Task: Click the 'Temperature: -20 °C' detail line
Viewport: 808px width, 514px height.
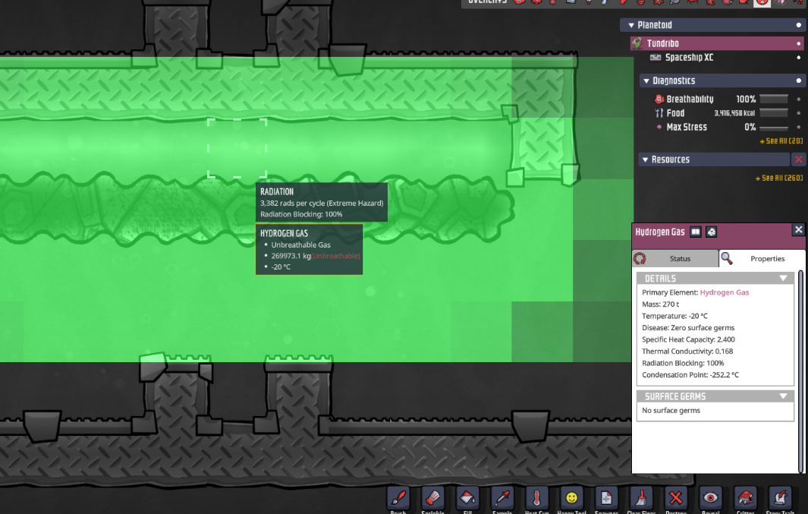Action: [674, 316]
